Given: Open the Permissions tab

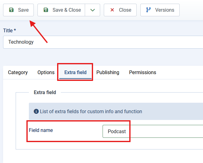Looking at the screenshot, I should [x=142, y=73].
